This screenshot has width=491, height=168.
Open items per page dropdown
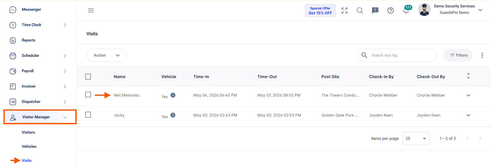tap(416, 139)
